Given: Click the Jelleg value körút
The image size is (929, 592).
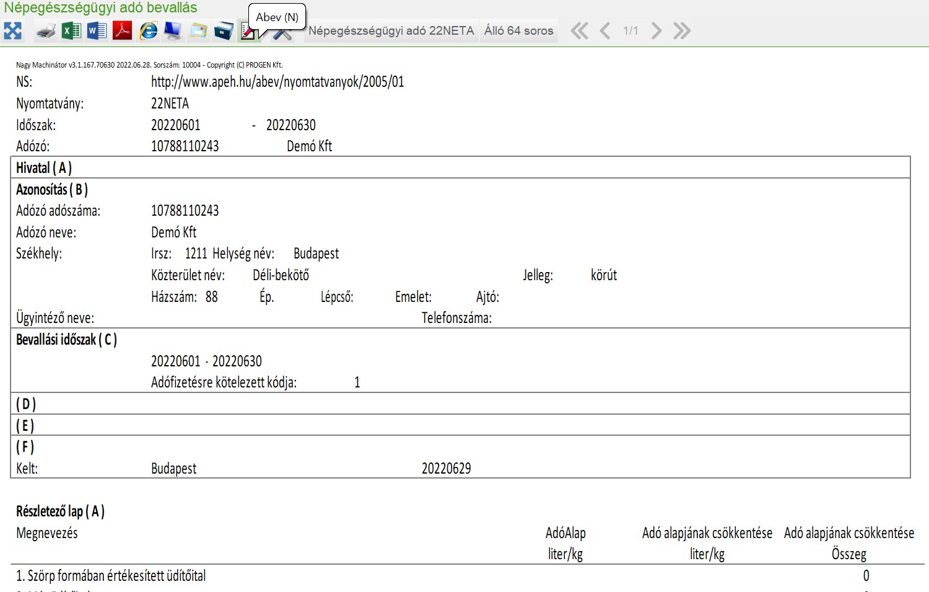Looking at the screenshot, I should (x=604, y=275).
